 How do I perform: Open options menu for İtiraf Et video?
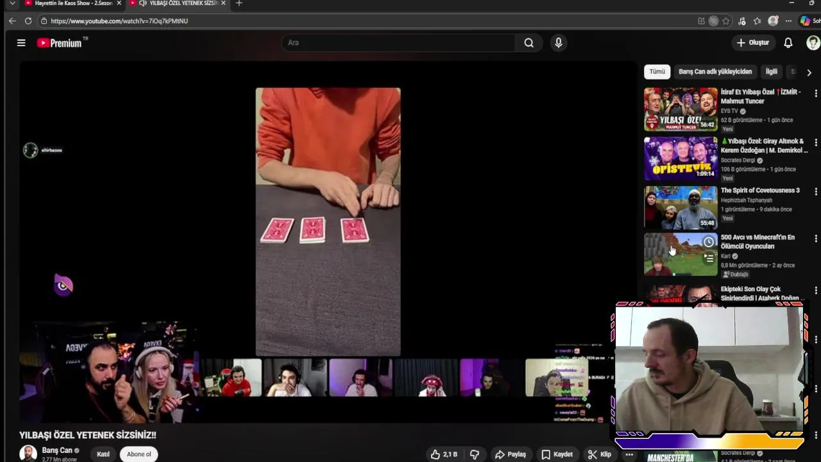(816, 94)
